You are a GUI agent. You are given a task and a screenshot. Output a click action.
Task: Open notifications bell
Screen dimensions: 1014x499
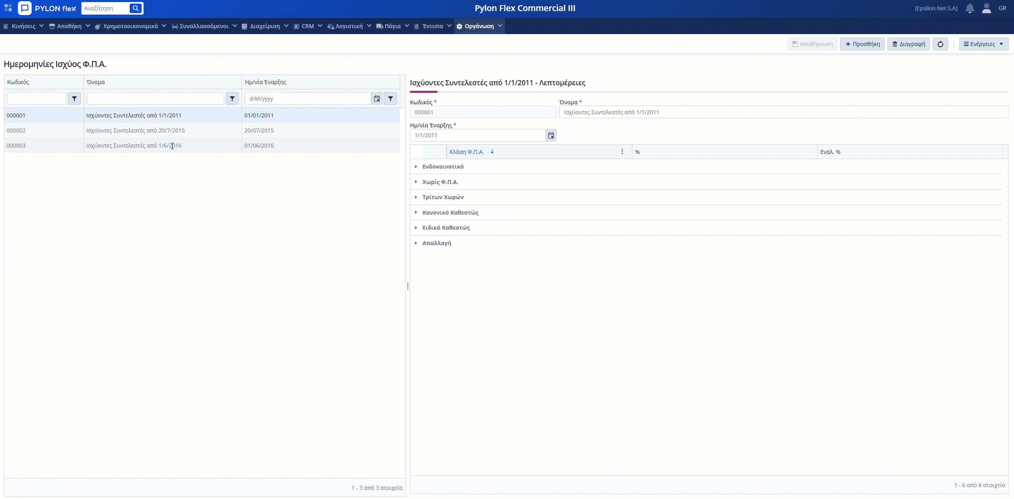970,8
